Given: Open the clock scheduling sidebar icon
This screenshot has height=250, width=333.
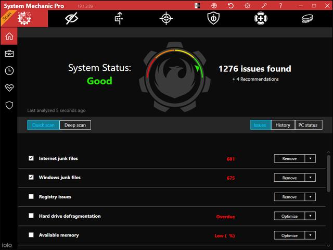Looking at the screenshot, I should [9, 71].
